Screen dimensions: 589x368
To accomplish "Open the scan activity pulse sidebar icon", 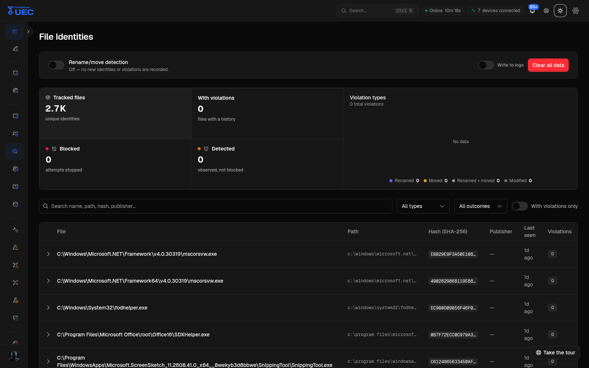I will point(15,283).
